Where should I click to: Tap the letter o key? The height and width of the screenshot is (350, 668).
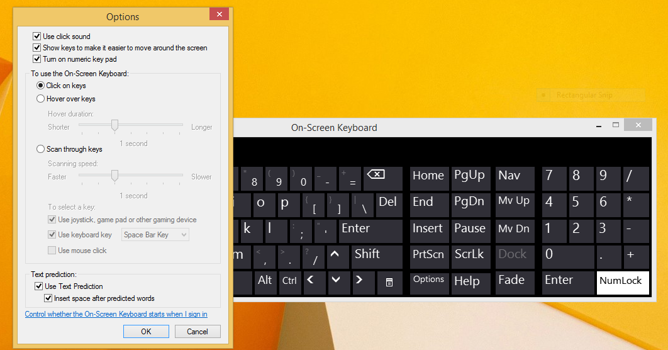pyautogui.click(x=264, y=205)
